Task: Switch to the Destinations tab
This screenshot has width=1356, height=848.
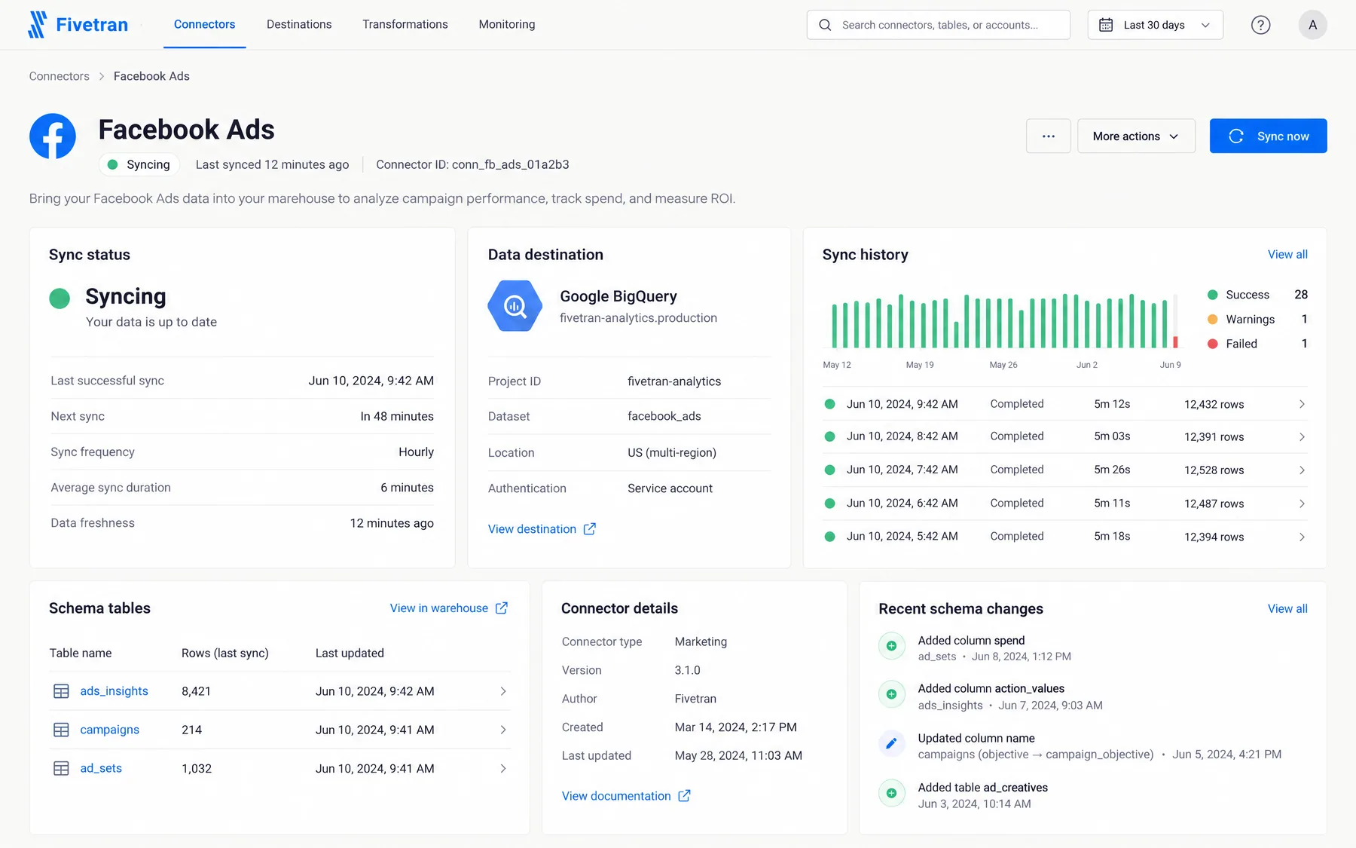Action: 299,24
